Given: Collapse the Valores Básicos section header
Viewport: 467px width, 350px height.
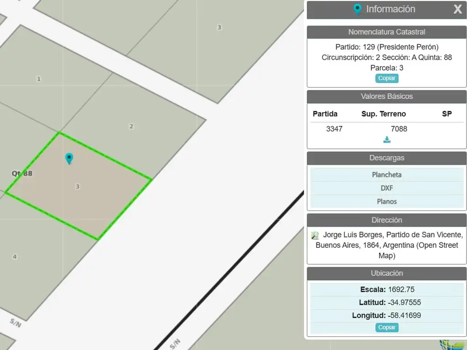Looking at the screenshot, I should [x=387, y=97].
